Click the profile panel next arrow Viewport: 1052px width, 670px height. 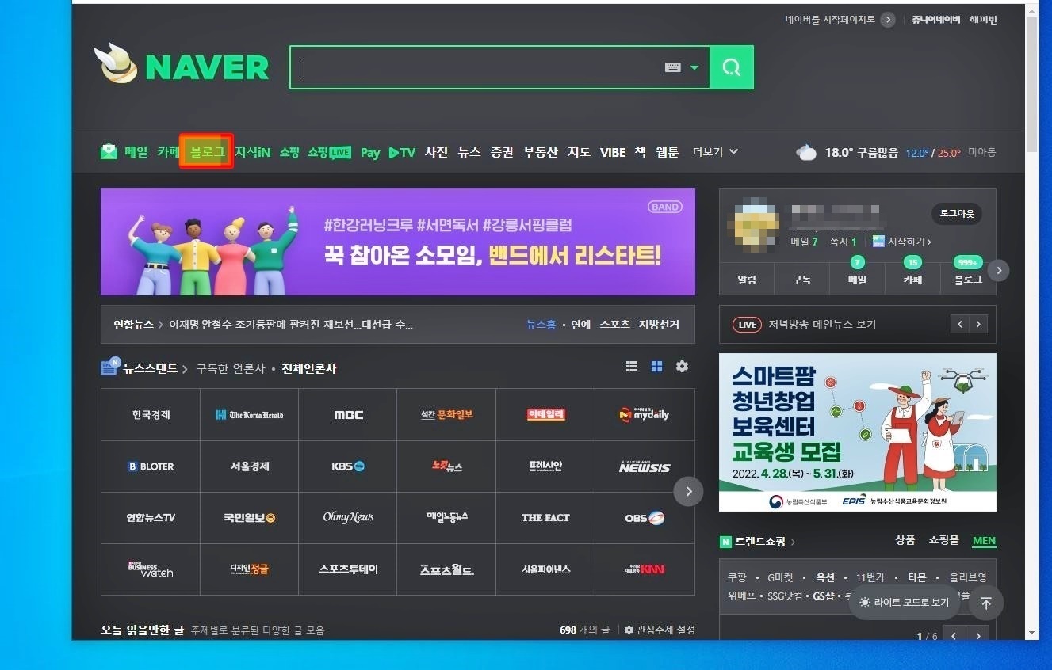(x=999, y=270)
